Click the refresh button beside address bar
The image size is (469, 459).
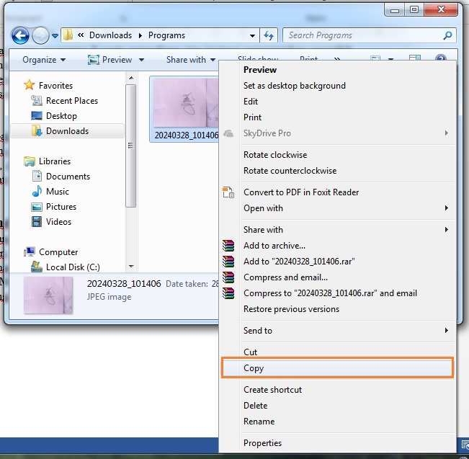[x=269, y=35]
